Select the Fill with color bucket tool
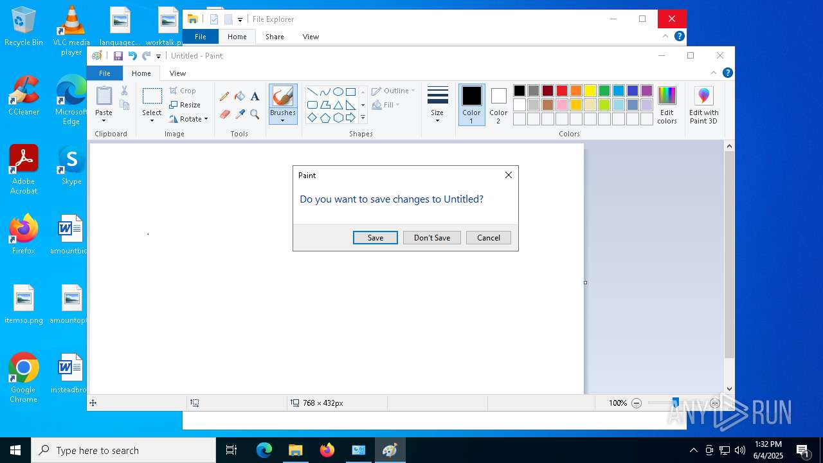Viewport: 823px width, 463px height. pyautogui.click(x=240, y=96)
